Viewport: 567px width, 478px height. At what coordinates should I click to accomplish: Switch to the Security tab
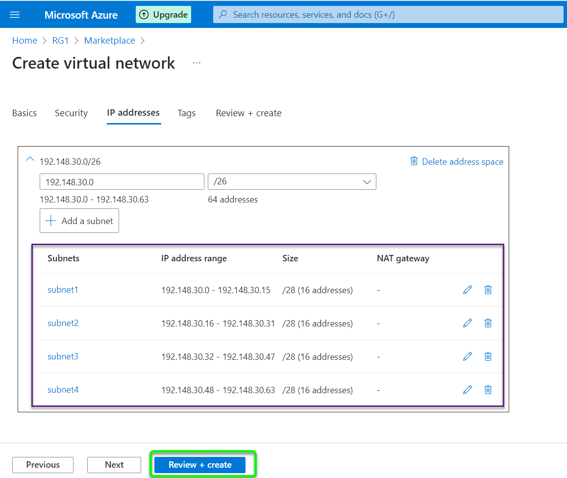click(71, 113)
